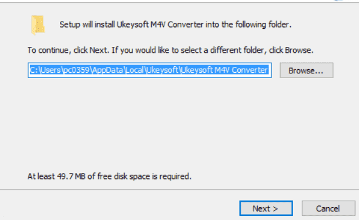Proceed with the Next button

[x=266, y=208]
